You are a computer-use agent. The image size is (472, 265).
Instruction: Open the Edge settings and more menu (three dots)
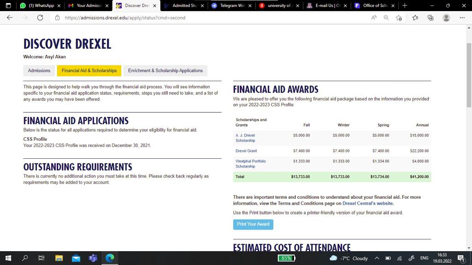462,17
